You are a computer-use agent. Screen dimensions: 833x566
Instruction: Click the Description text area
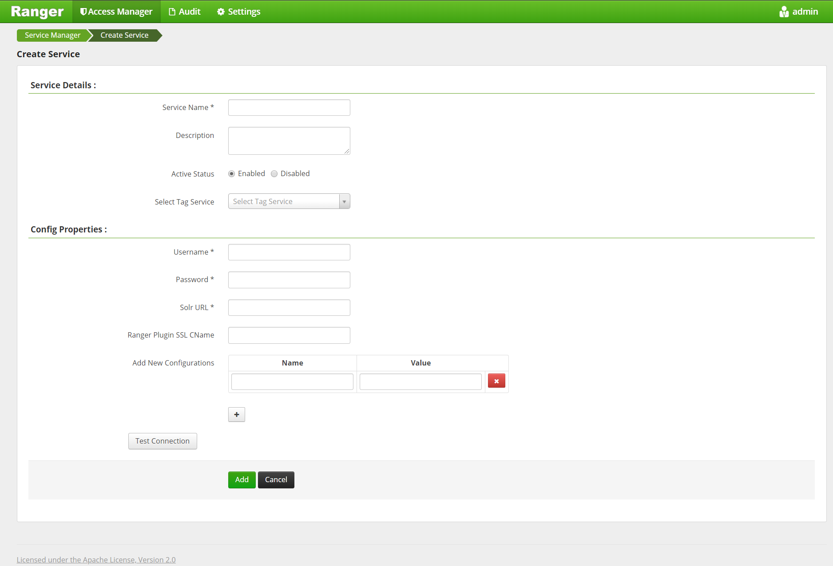pos(289,141)
